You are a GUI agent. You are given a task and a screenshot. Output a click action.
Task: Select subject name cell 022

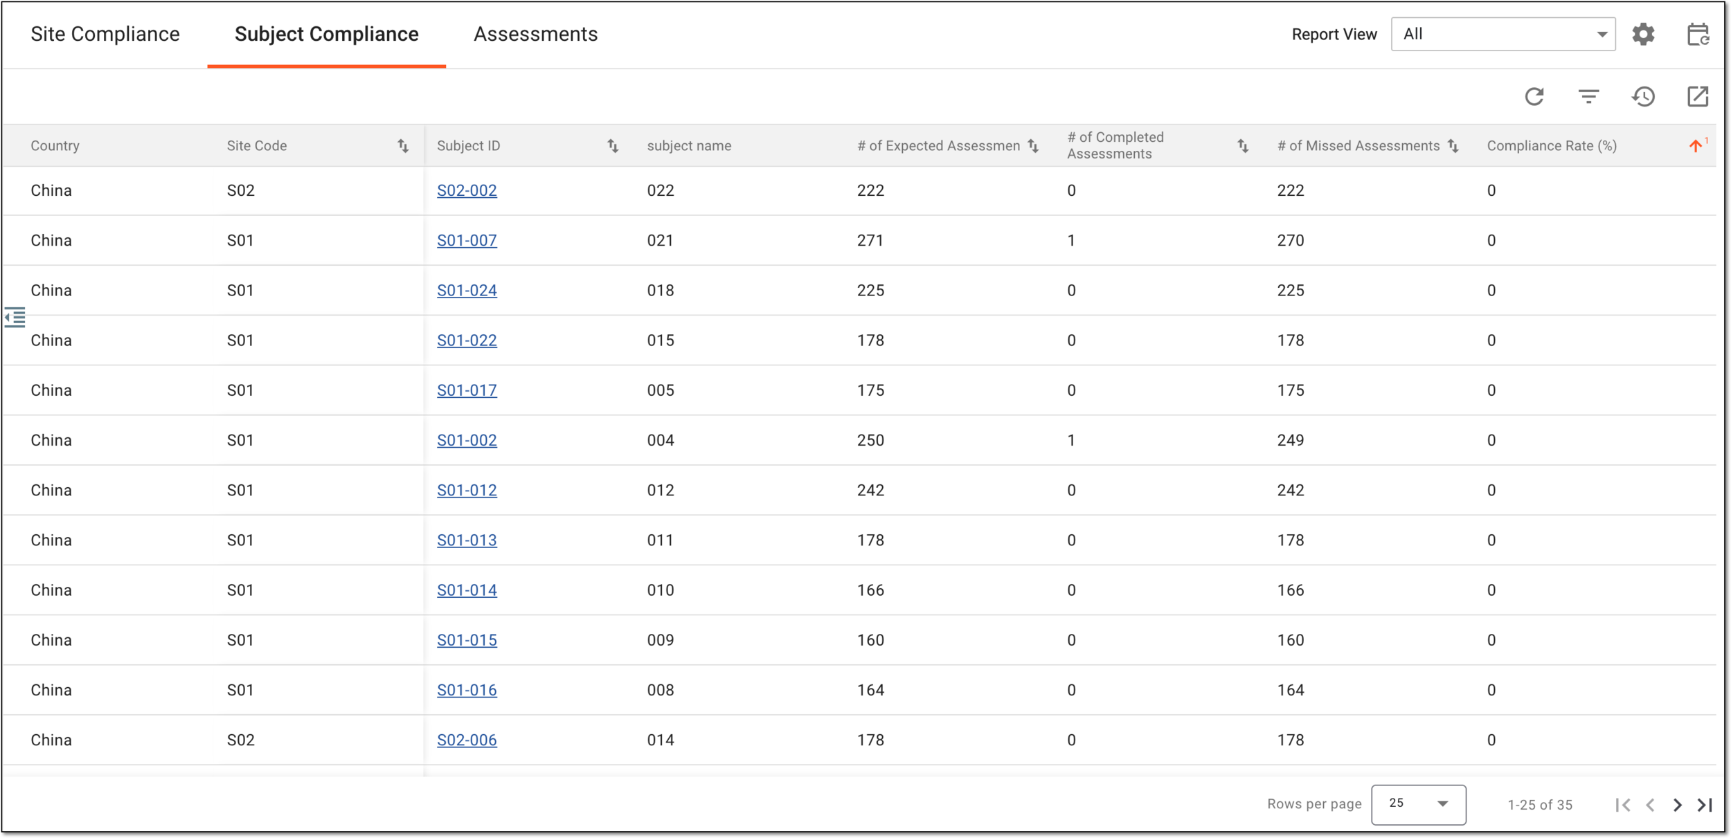tap(661, 190)
